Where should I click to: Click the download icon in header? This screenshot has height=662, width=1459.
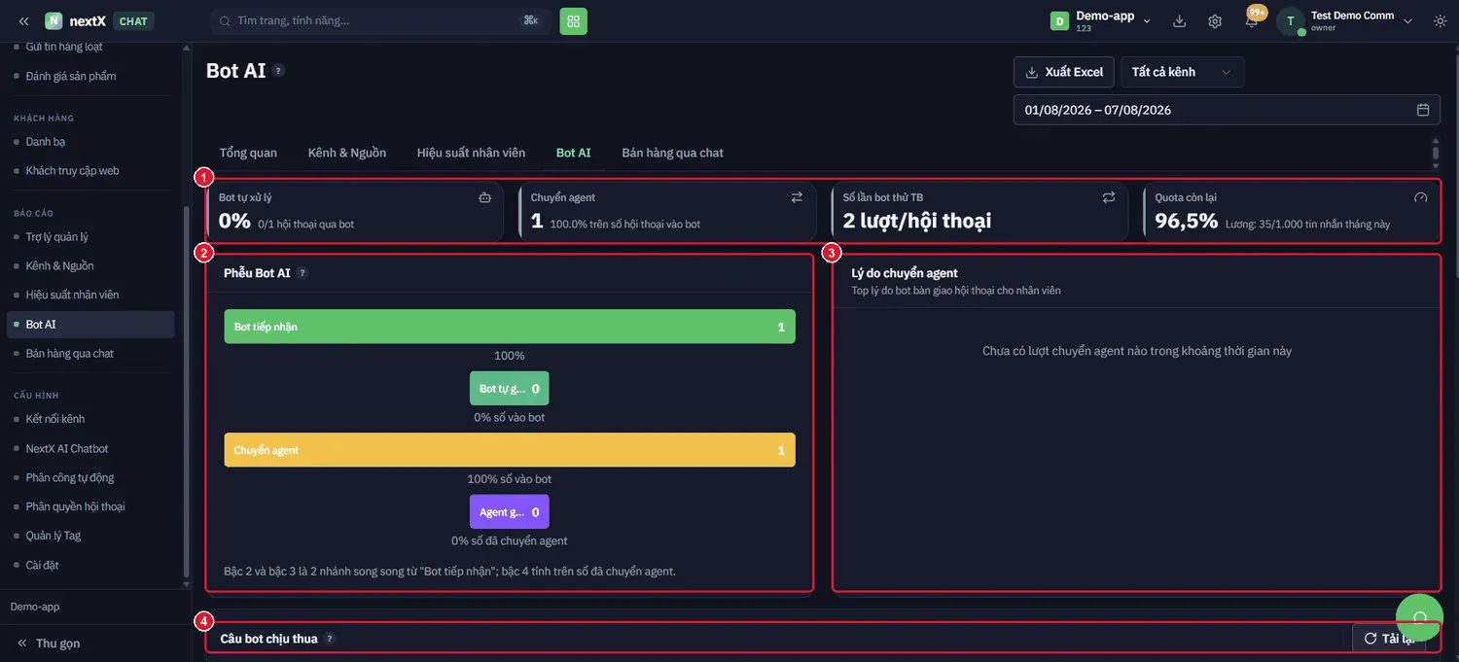click(1180, 21)
